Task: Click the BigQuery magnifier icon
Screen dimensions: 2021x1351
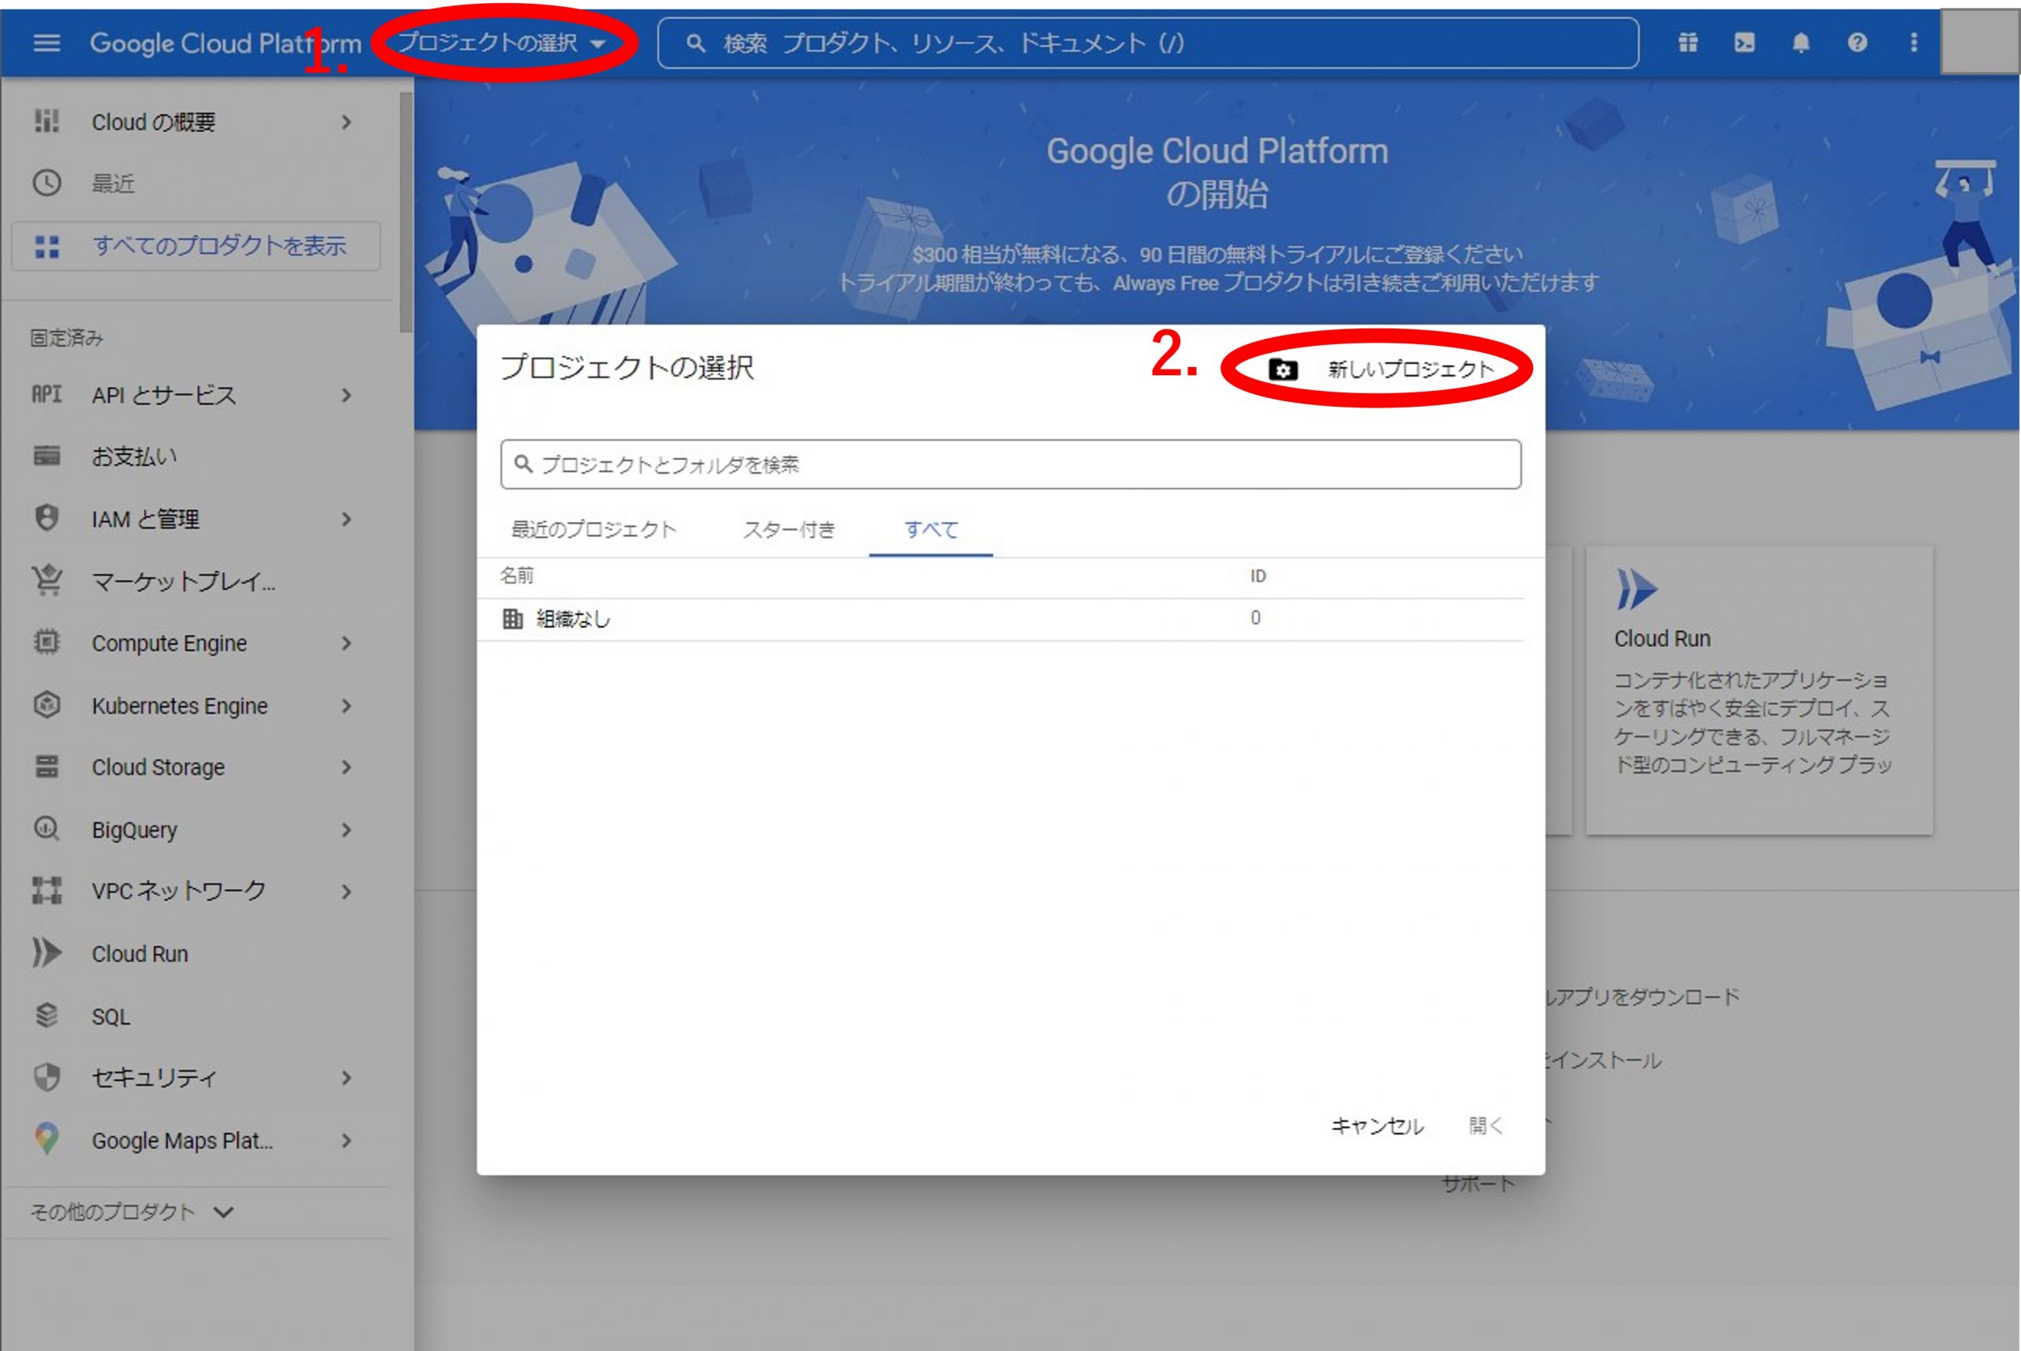Action: pyautogui.click(x=47, y=829)
